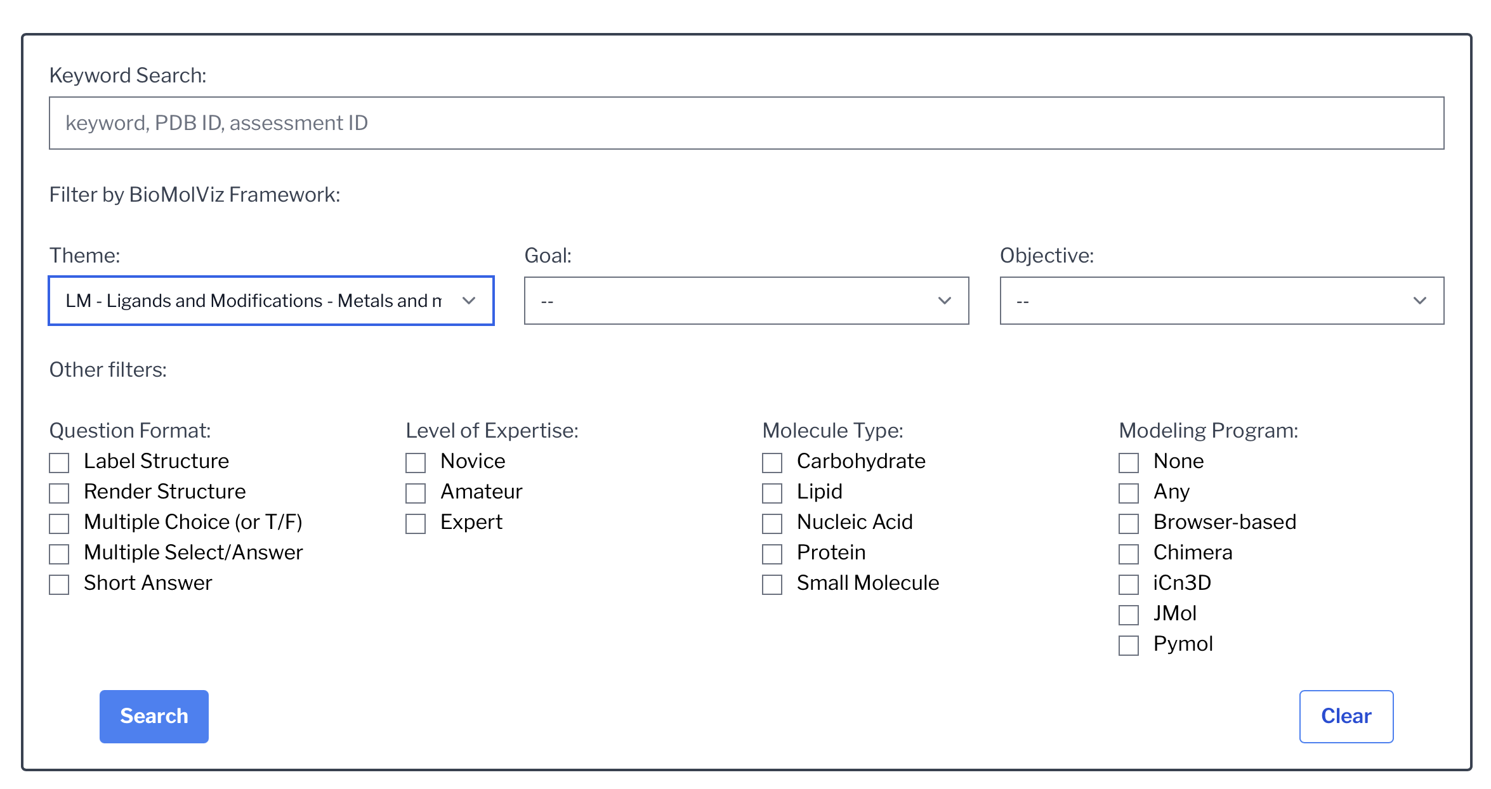Check the Browser-based modeling program
Viewport: 1491px width, 789px height.
point(1129,523)
